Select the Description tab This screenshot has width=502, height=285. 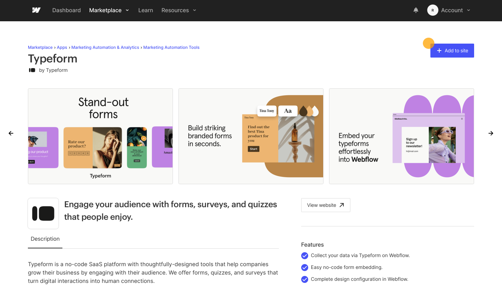(45, 239)
